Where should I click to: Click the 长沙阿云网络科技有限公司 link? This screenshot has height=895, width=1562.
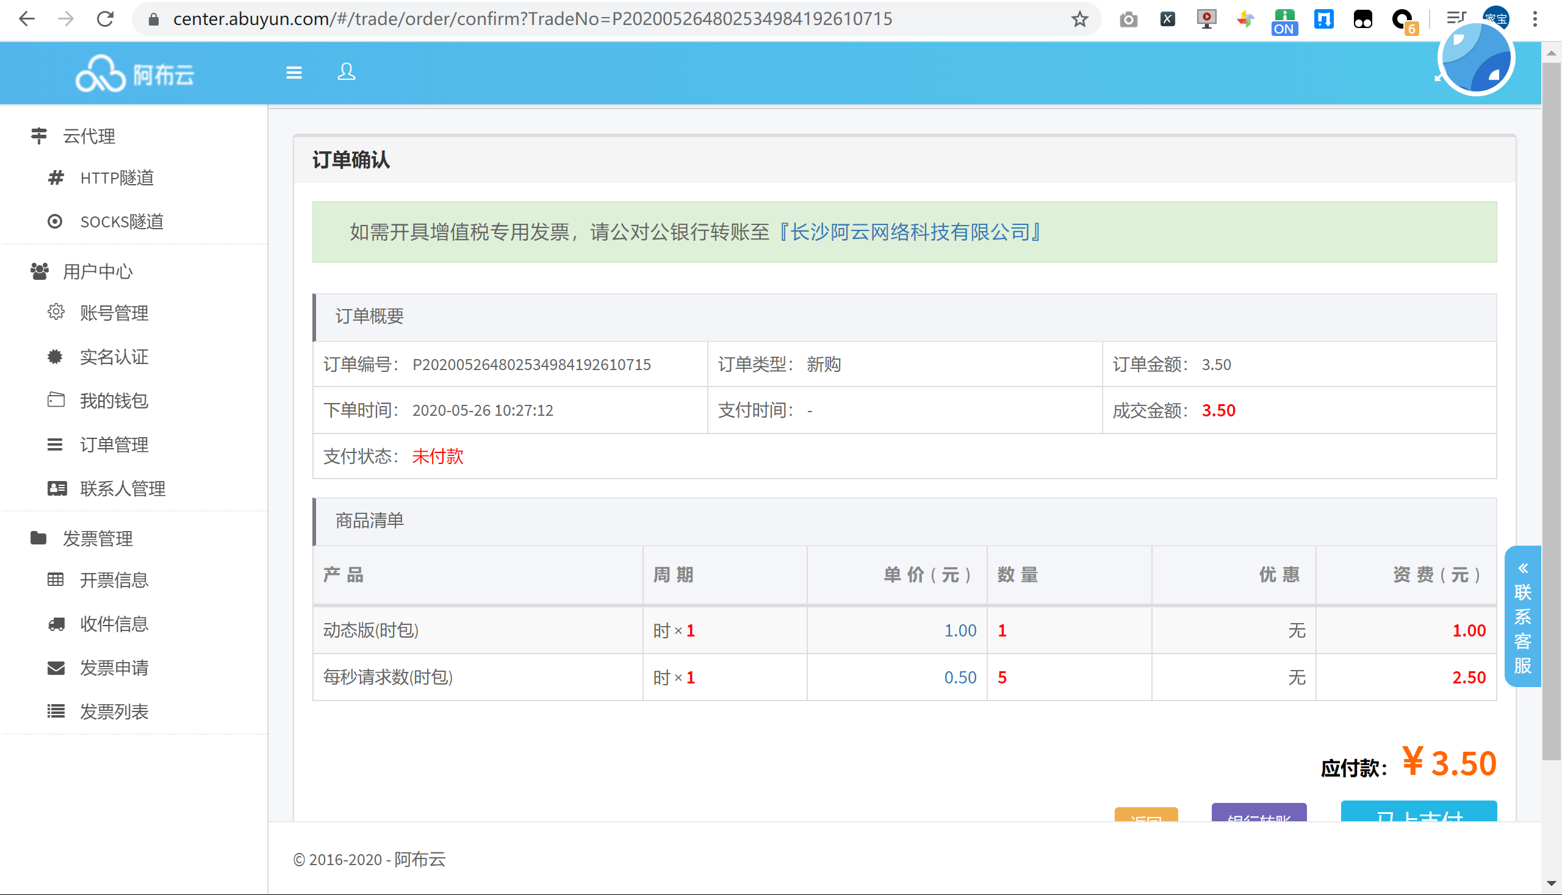point(909,232)
